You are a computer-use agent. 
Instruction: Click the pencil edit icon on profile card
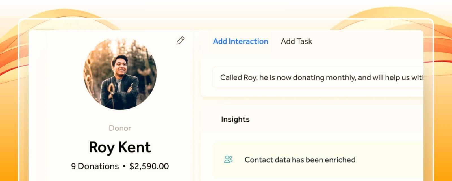pyautogui.click(x=180, y=40)
